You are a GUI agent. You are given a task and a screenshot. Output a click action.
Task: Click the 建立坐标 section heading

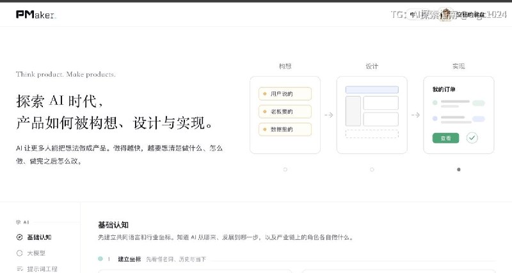point(129,259)
